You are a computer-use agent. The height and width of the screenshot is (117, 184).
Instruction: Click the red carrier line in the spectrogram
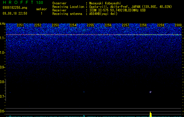(94, 35)
